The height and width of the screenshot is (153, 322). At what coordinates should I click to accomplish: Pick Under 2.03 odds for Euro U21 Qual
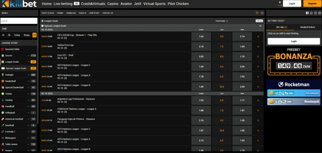pos(201,57)
